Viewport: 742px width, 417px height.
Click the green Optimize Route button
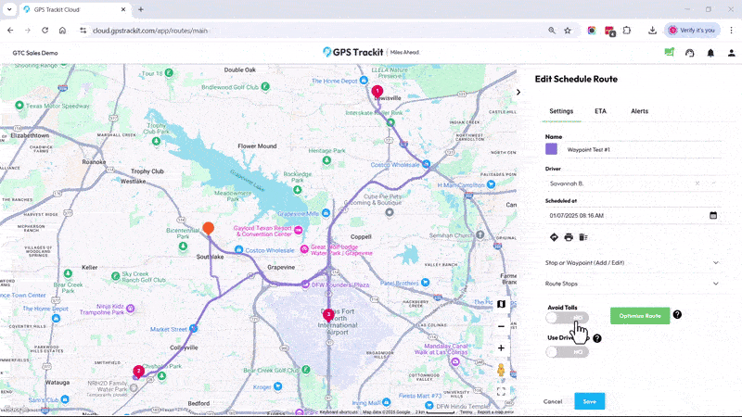click(640, 316)
